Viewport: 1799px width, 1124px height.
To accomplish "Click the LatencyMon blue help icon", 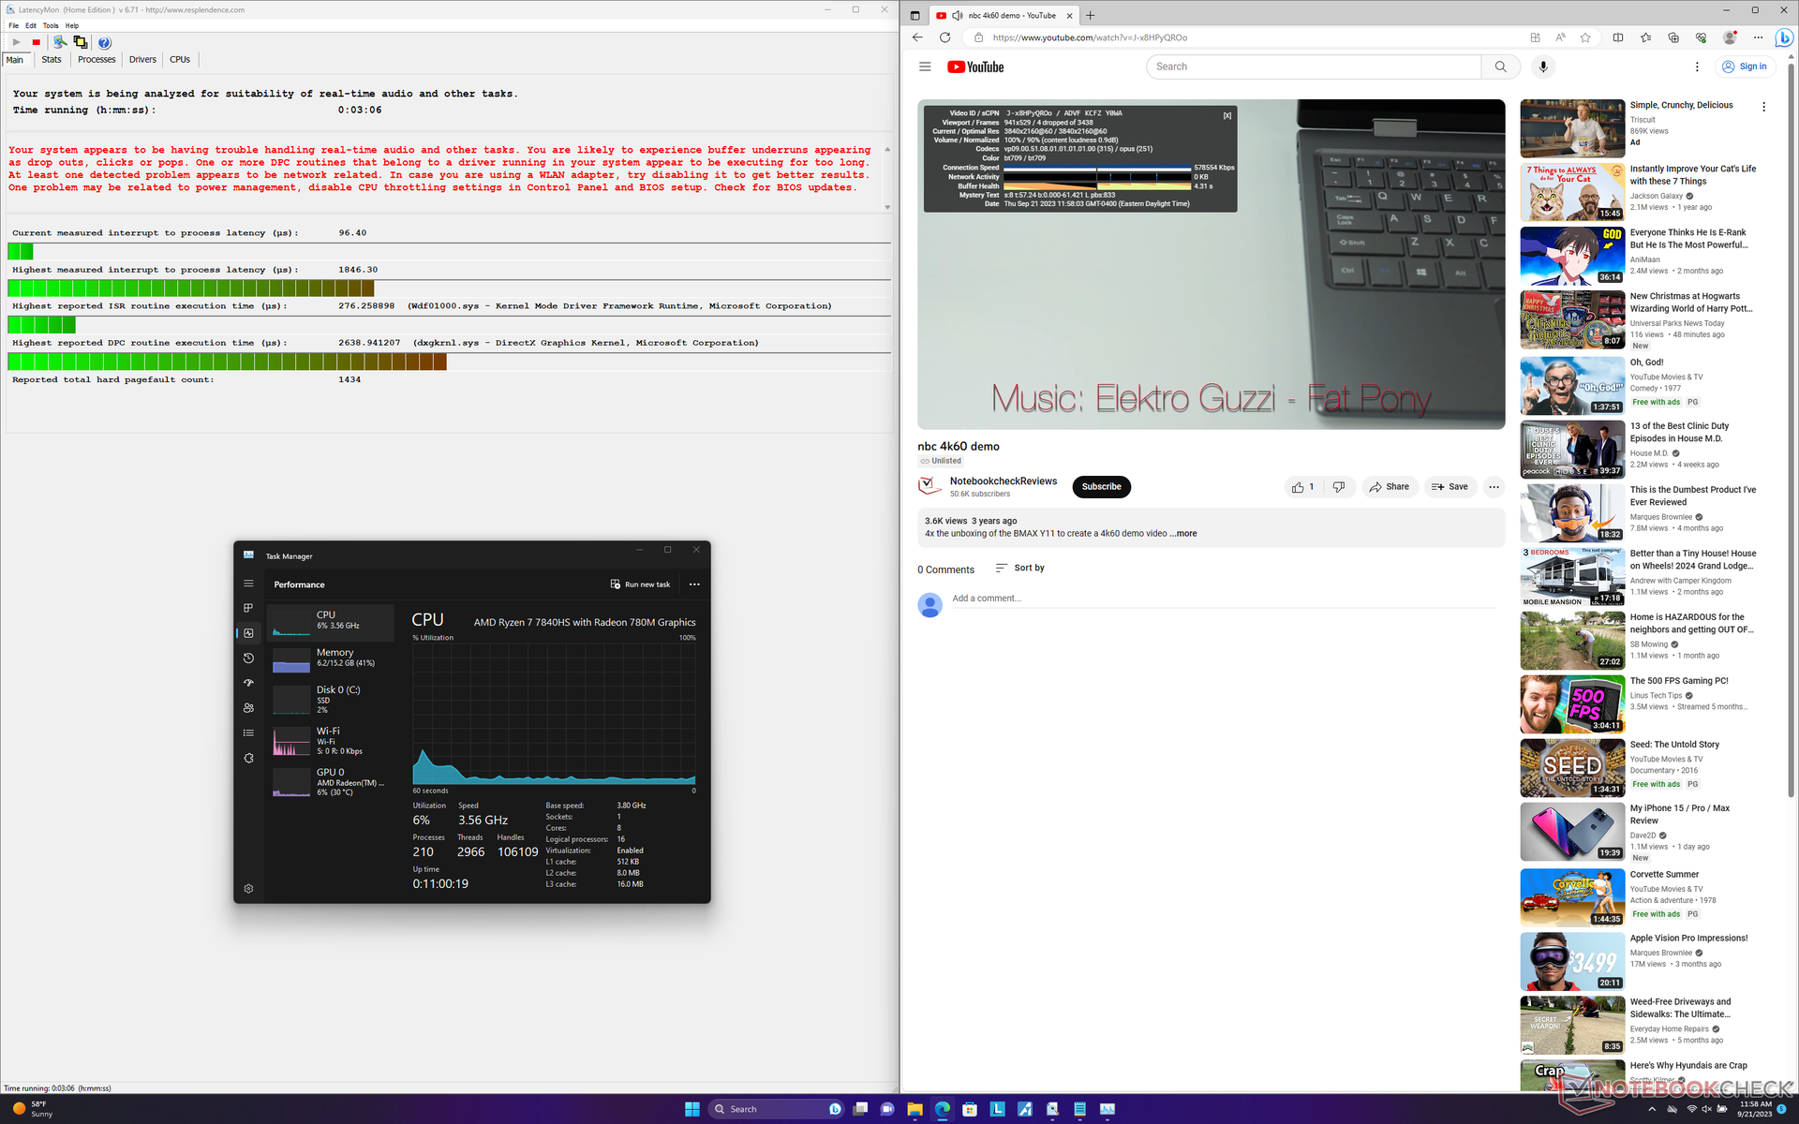I will (104, 42).
